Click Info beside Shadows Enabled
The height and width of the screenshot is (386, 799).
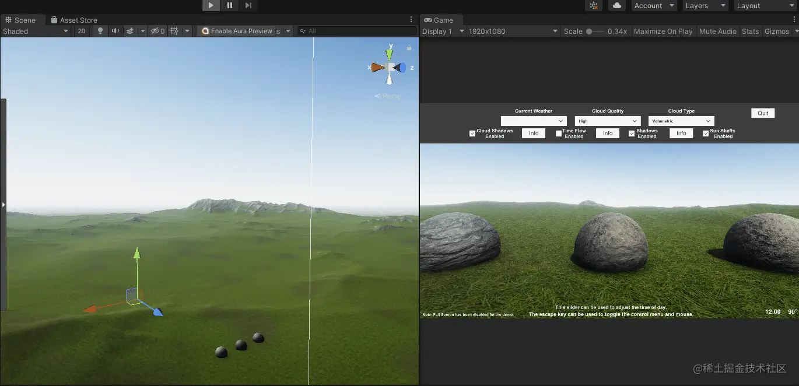(681, 134)
